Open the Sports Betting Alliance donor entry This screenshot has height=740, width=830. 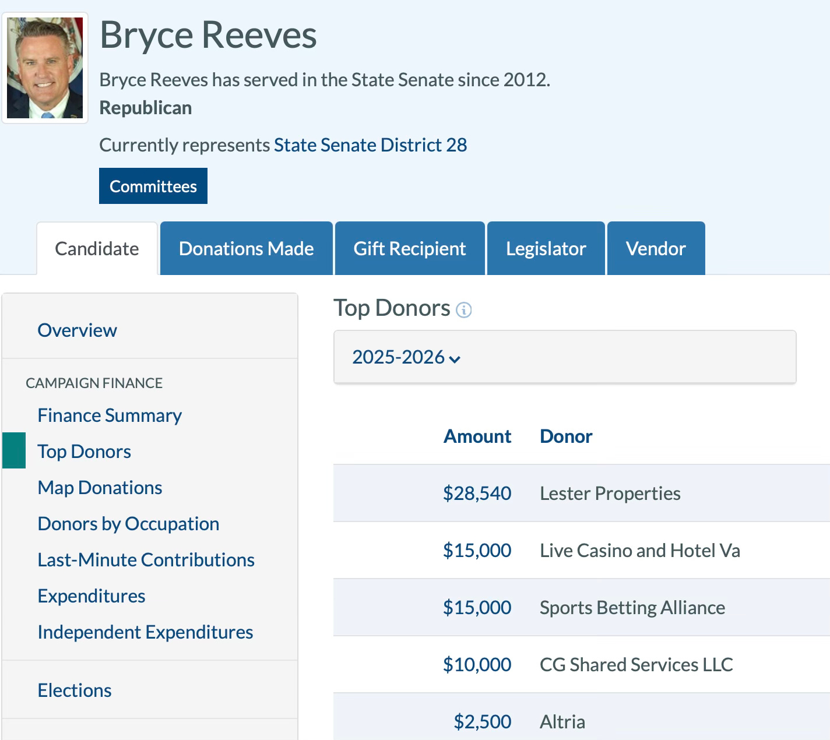(x=632, y=608)
